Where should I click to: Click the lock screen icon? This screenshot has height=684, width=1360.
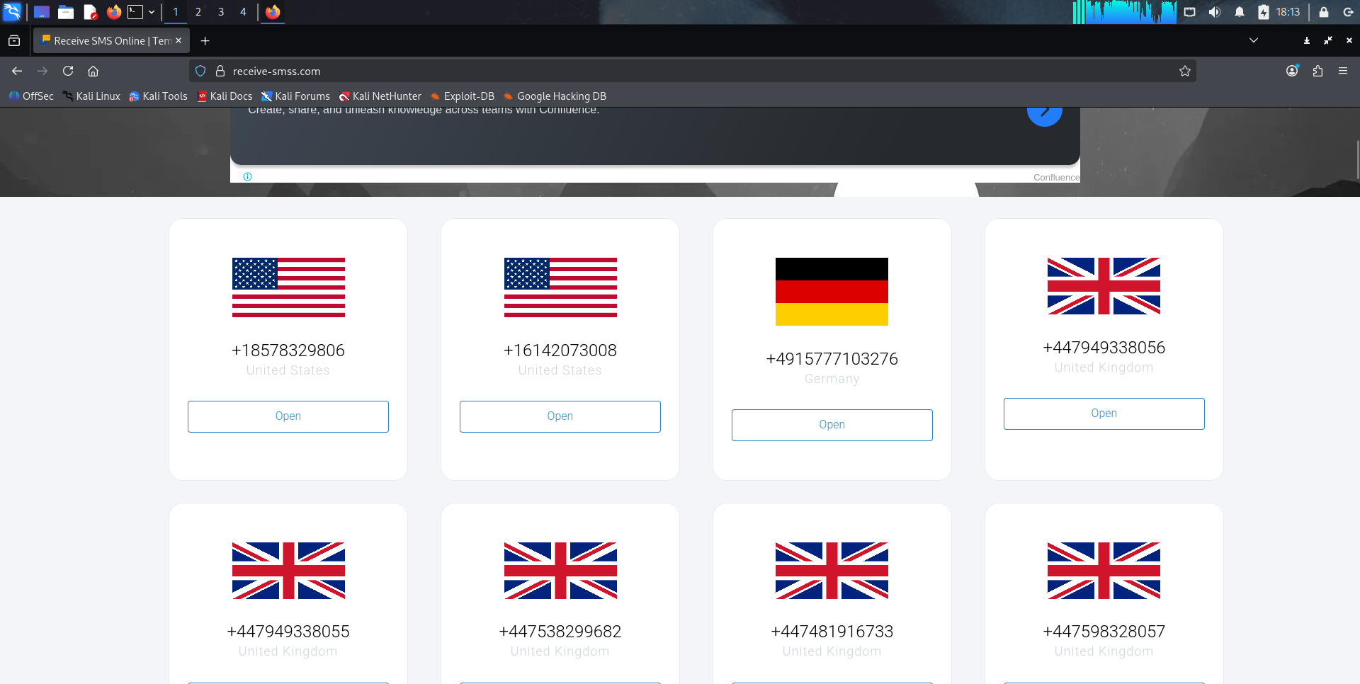(x=1323, y=12)
